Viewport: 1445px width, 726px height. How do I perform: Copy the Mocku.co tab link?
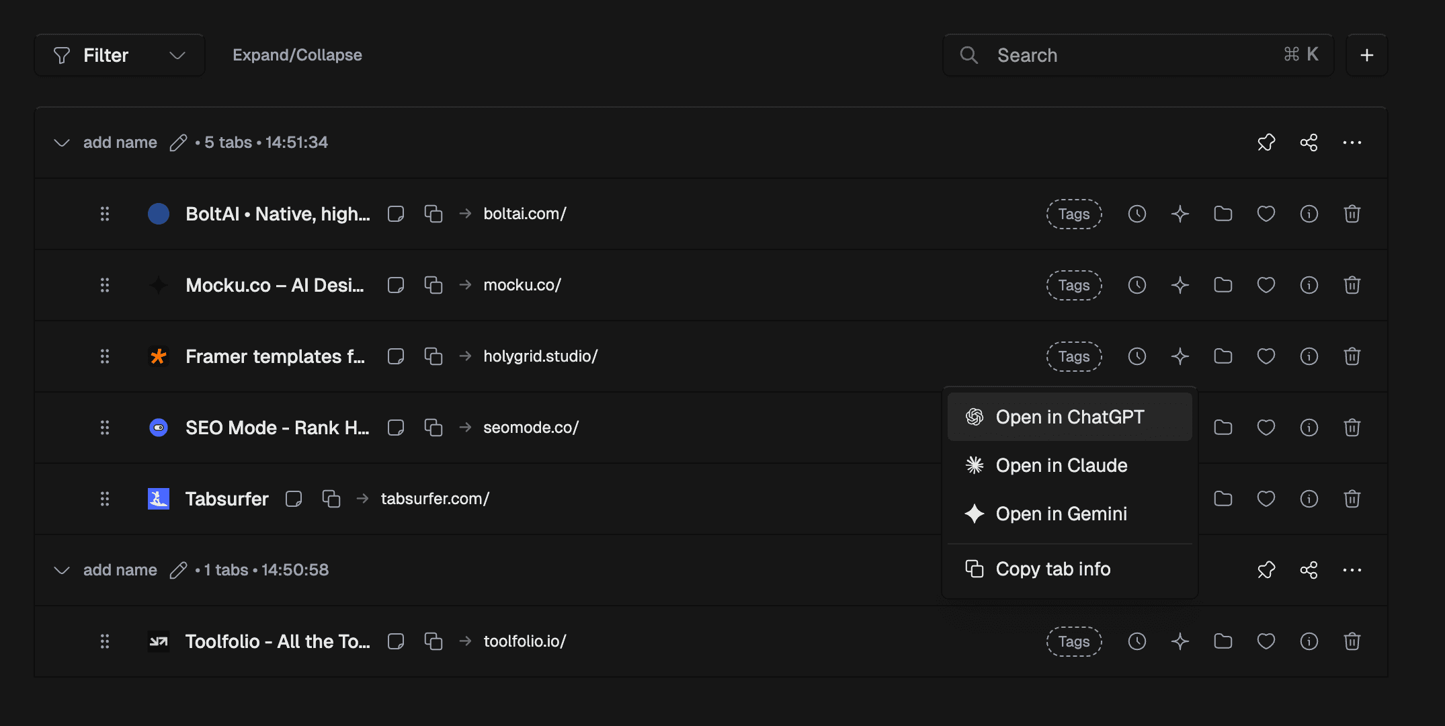[433, 285]
